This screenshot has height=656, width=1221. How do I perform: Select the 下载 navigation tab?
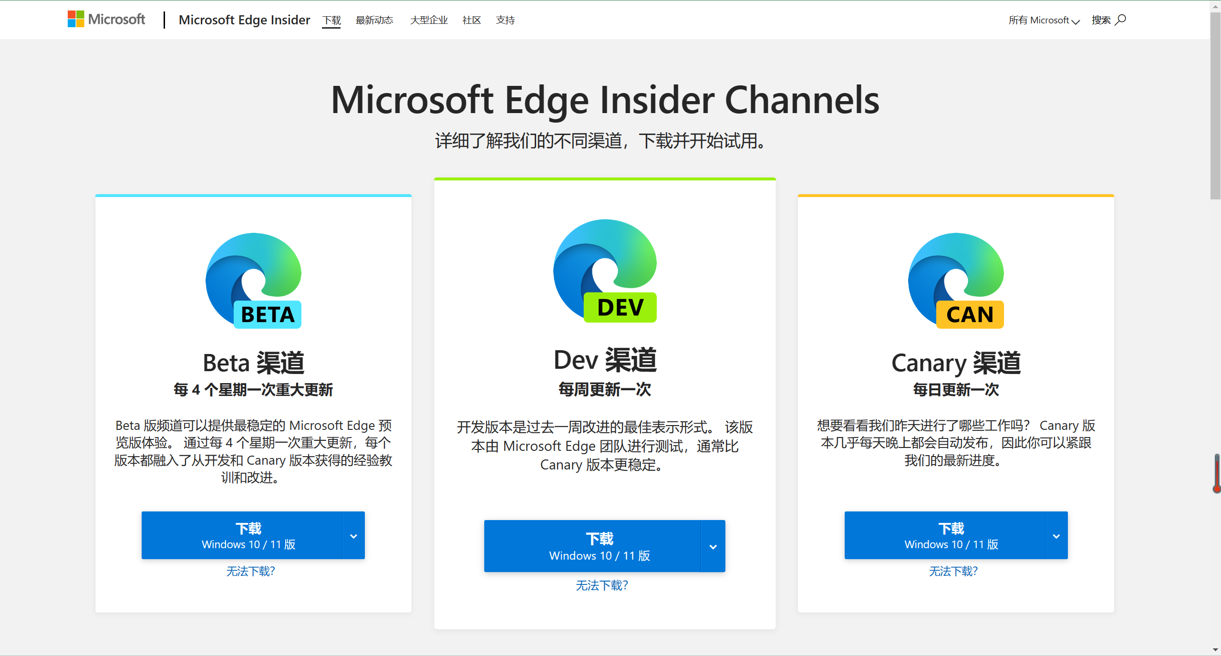tap(331, 20)
